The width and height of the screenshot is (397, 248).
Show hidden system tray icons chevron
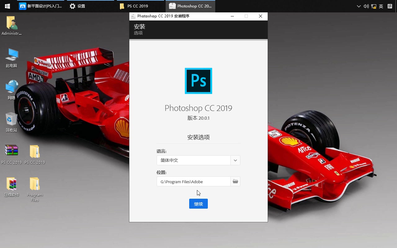coord(359,6)
